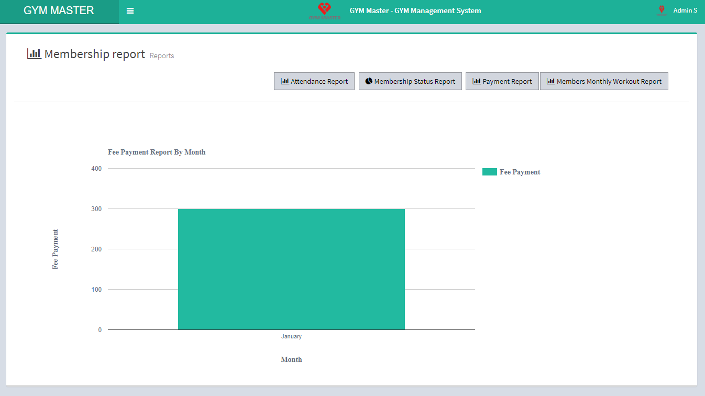
Task: Click the GYM MASTER brand link
Action: (x=59, y=10)
